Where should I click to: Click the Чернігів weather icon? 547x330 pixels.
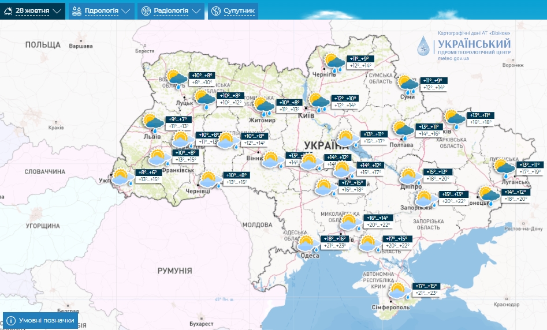[x=334, y=62]
